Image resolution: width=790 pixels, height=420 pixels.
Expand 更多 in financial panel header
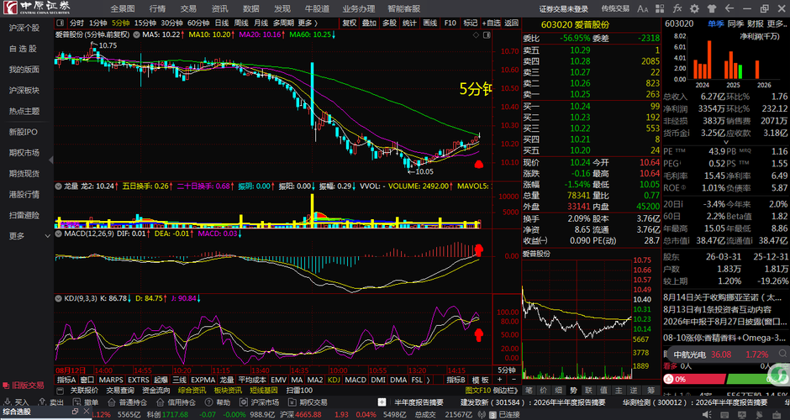(776, 24)
